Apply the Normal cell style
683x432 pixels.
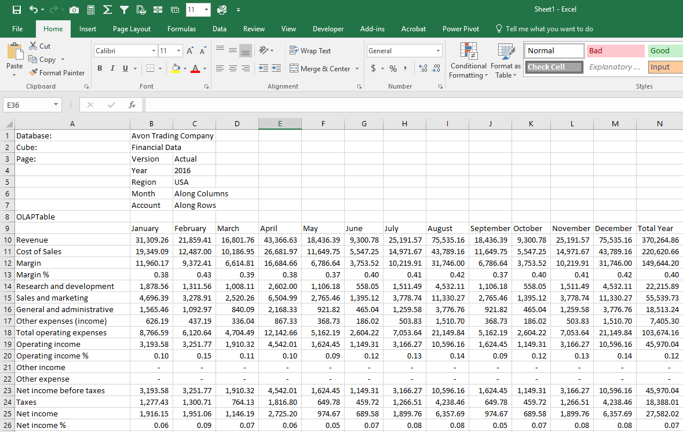tap(554, 51)
